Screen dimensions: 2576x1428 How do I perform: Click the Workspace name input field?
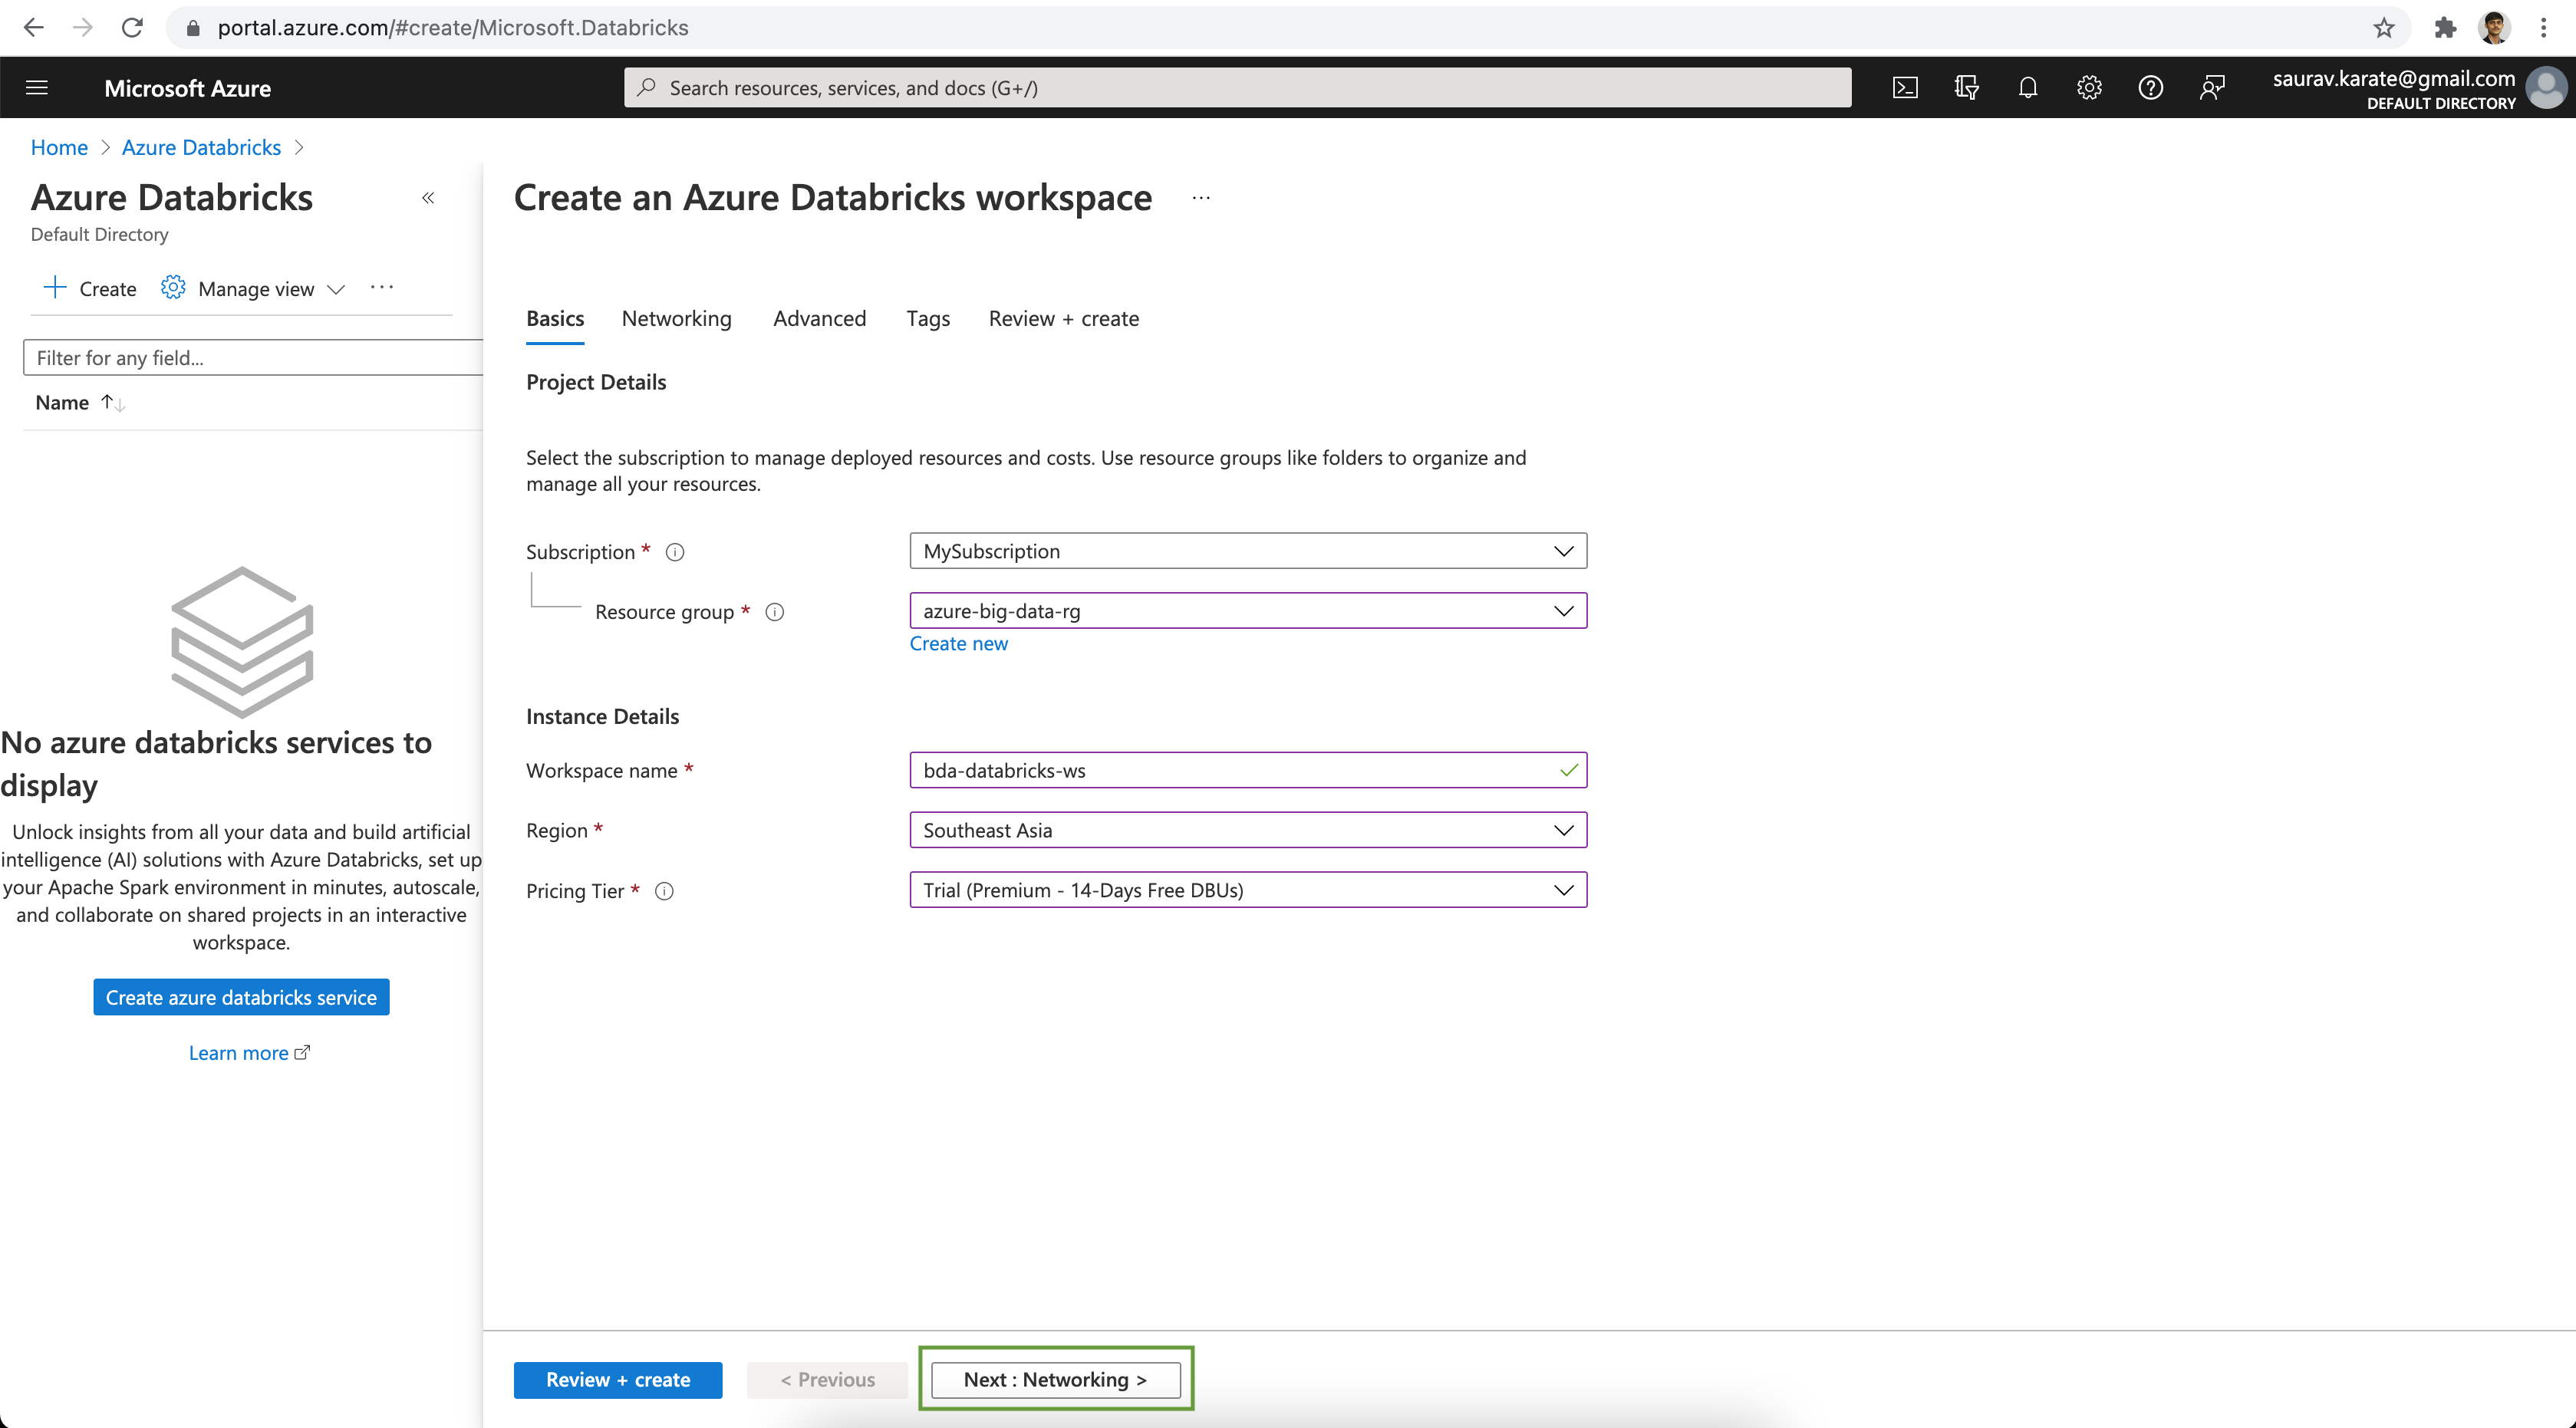tap(1248, 770)
